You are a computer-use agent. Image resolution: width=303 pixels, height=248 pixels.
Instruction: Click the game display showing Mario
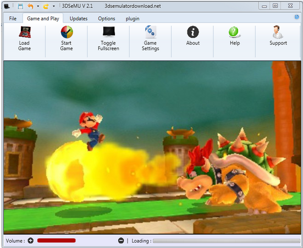(x=152, y=147)
